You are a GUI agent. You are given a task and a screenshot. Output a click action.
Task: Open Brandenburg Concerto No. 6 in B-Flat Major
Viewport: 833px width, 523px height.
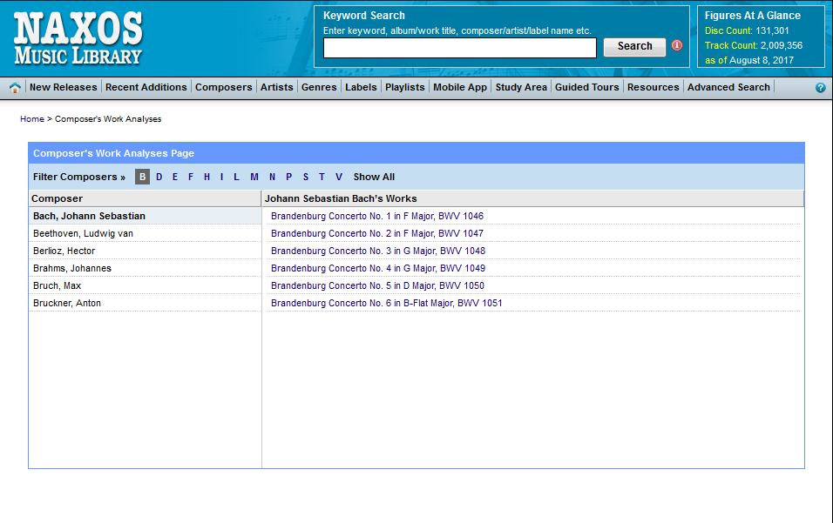click(386, 304)
